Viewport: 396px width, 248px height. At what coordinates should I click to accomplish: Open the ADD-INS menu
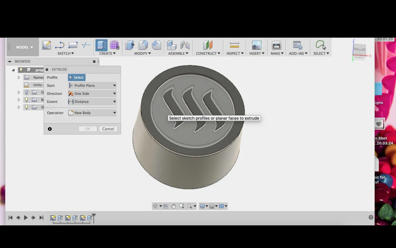click(298, 53)
